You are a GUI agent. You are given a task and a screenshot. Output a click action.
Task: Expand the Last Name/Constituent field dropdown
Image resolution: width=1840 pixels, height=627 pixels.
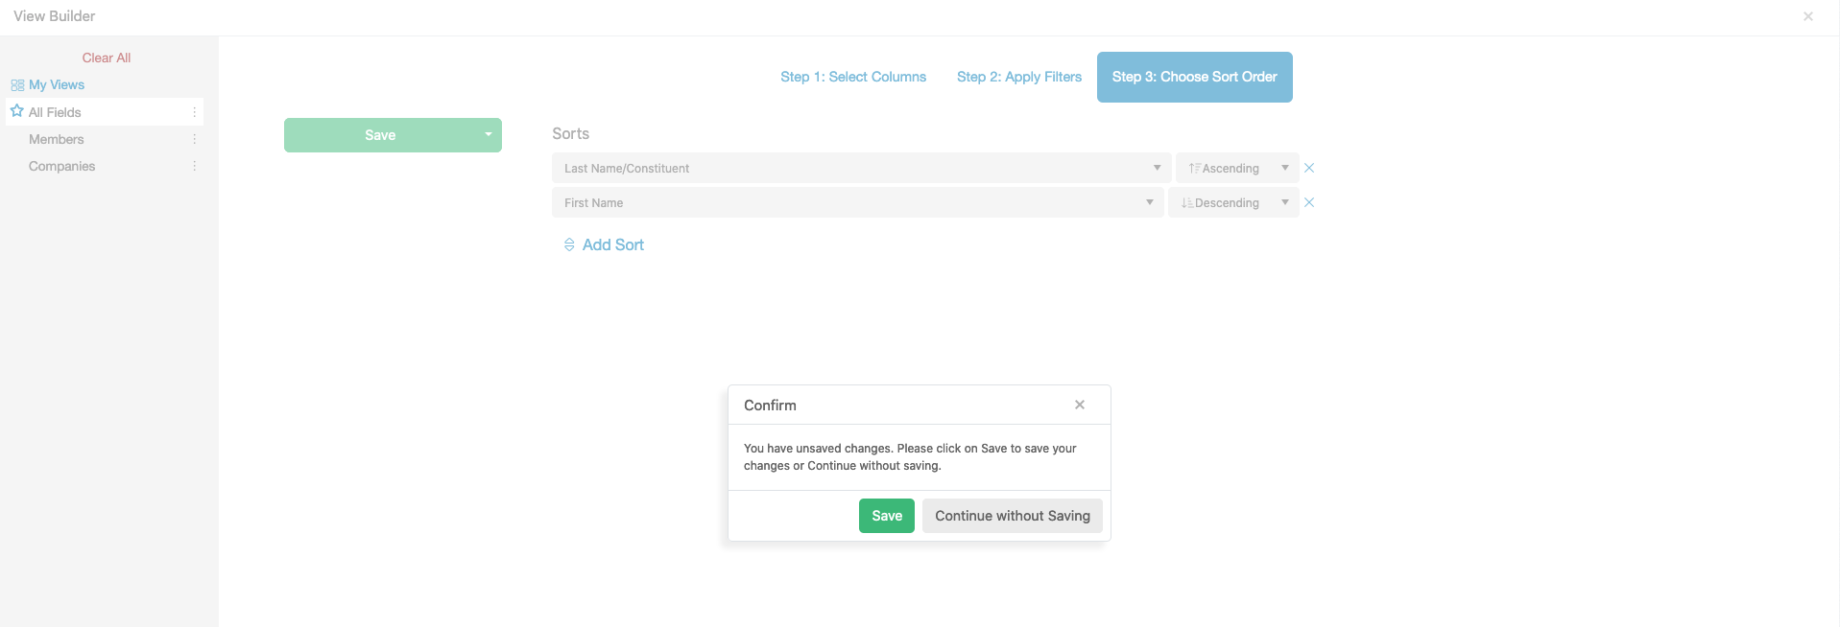pyautogui.click(x=861, y=168)
